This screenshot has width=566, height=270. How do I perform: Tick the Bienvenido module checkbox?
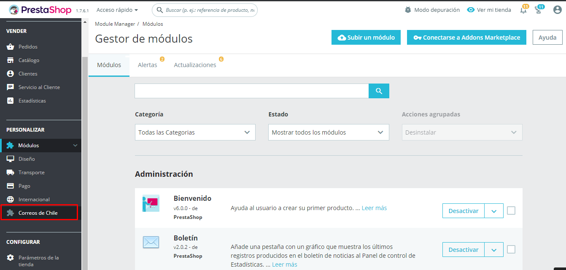point(511,211)
